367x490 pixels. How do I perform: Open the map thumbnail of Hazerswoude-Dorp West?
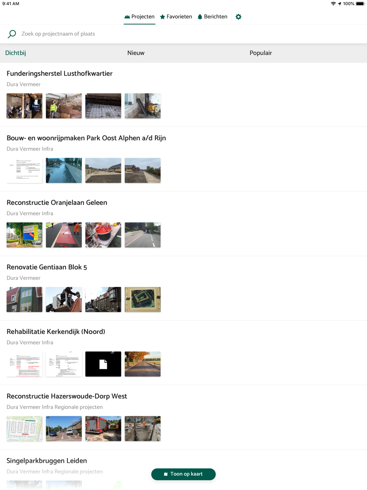[x=24, y=429]
